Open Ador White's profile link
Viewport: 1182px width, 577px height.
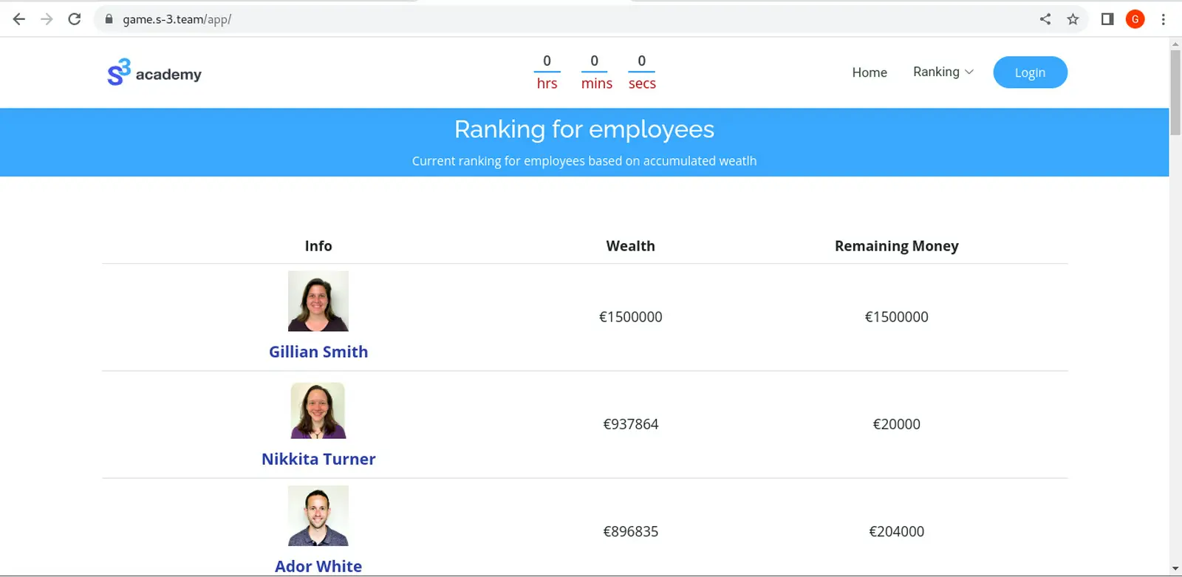(318, 566)
